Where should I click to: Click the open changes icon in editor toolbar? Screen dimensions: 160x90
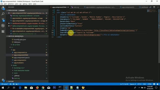150,7
